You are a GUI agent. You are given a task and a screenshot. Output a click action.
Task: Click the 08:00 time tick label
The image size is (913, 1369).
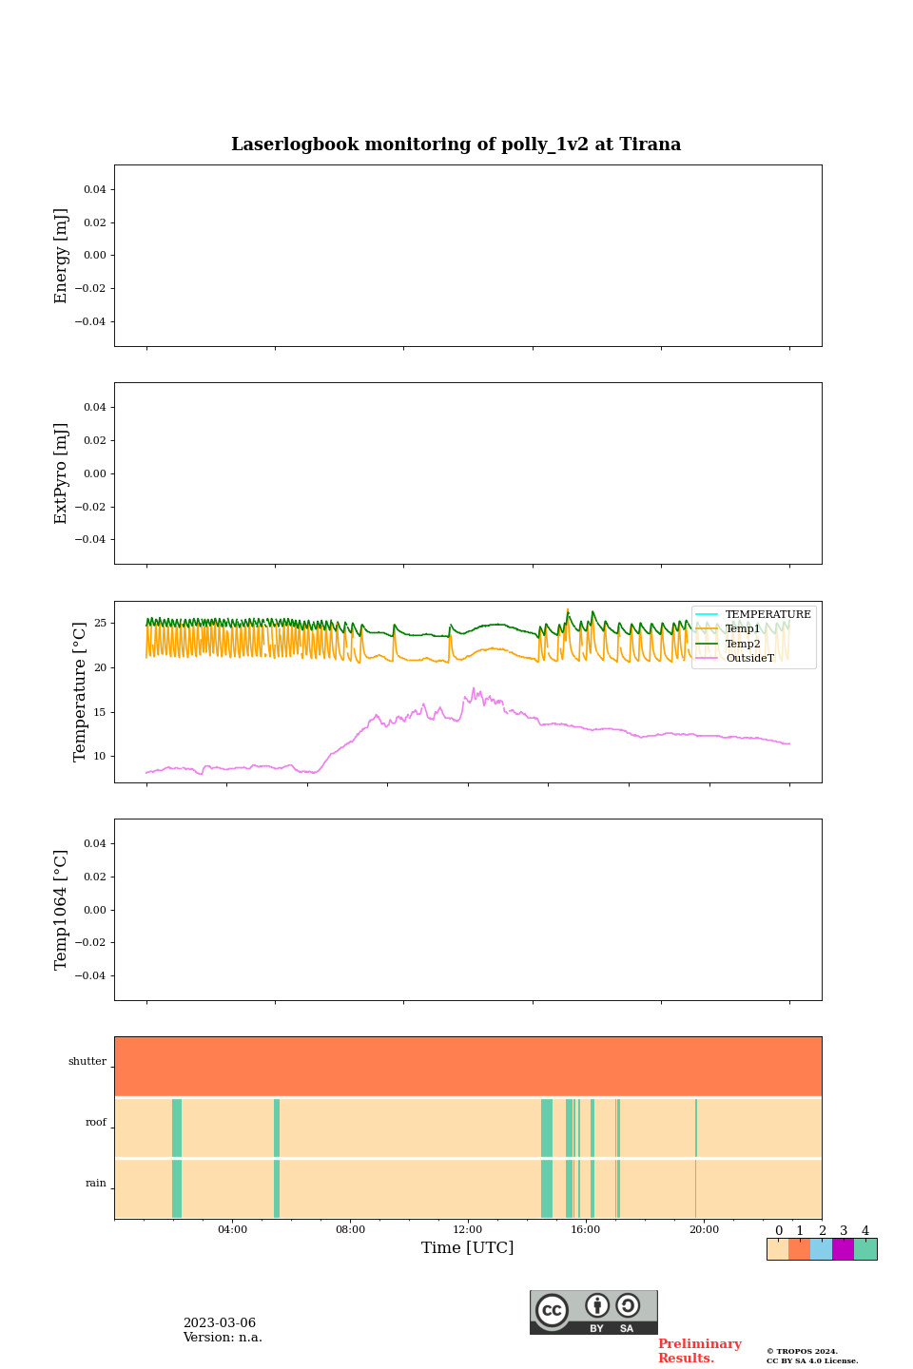pyautogui.click(x=350, y=1230)
